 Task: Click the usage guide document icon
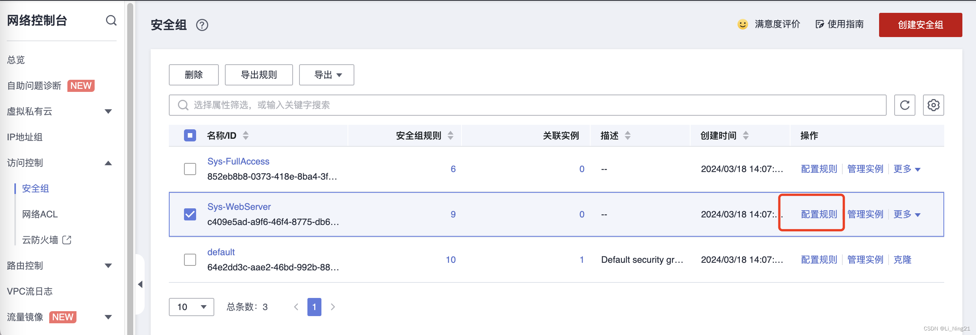[x=820, y=24]
